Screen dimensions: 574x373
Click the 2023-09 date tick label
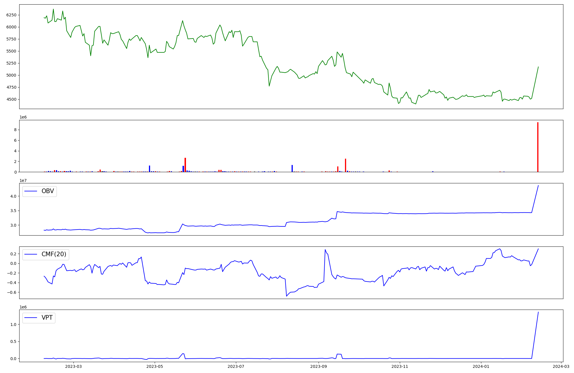319,366
